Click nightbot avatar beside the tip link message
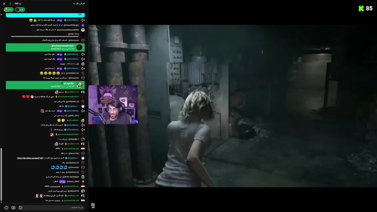This screenshot has width=377, height=212. 83,158
